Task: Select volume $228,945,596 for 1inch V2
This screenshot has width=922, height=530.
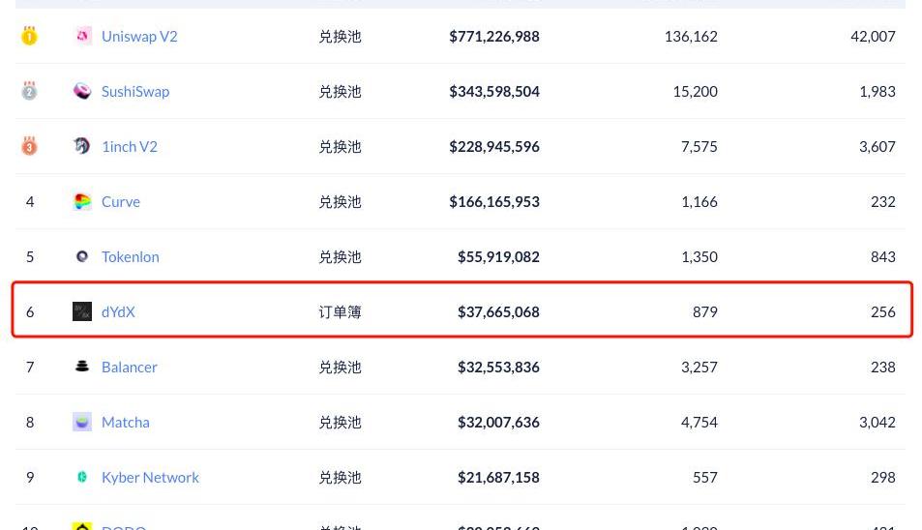Action: point(494,146)
